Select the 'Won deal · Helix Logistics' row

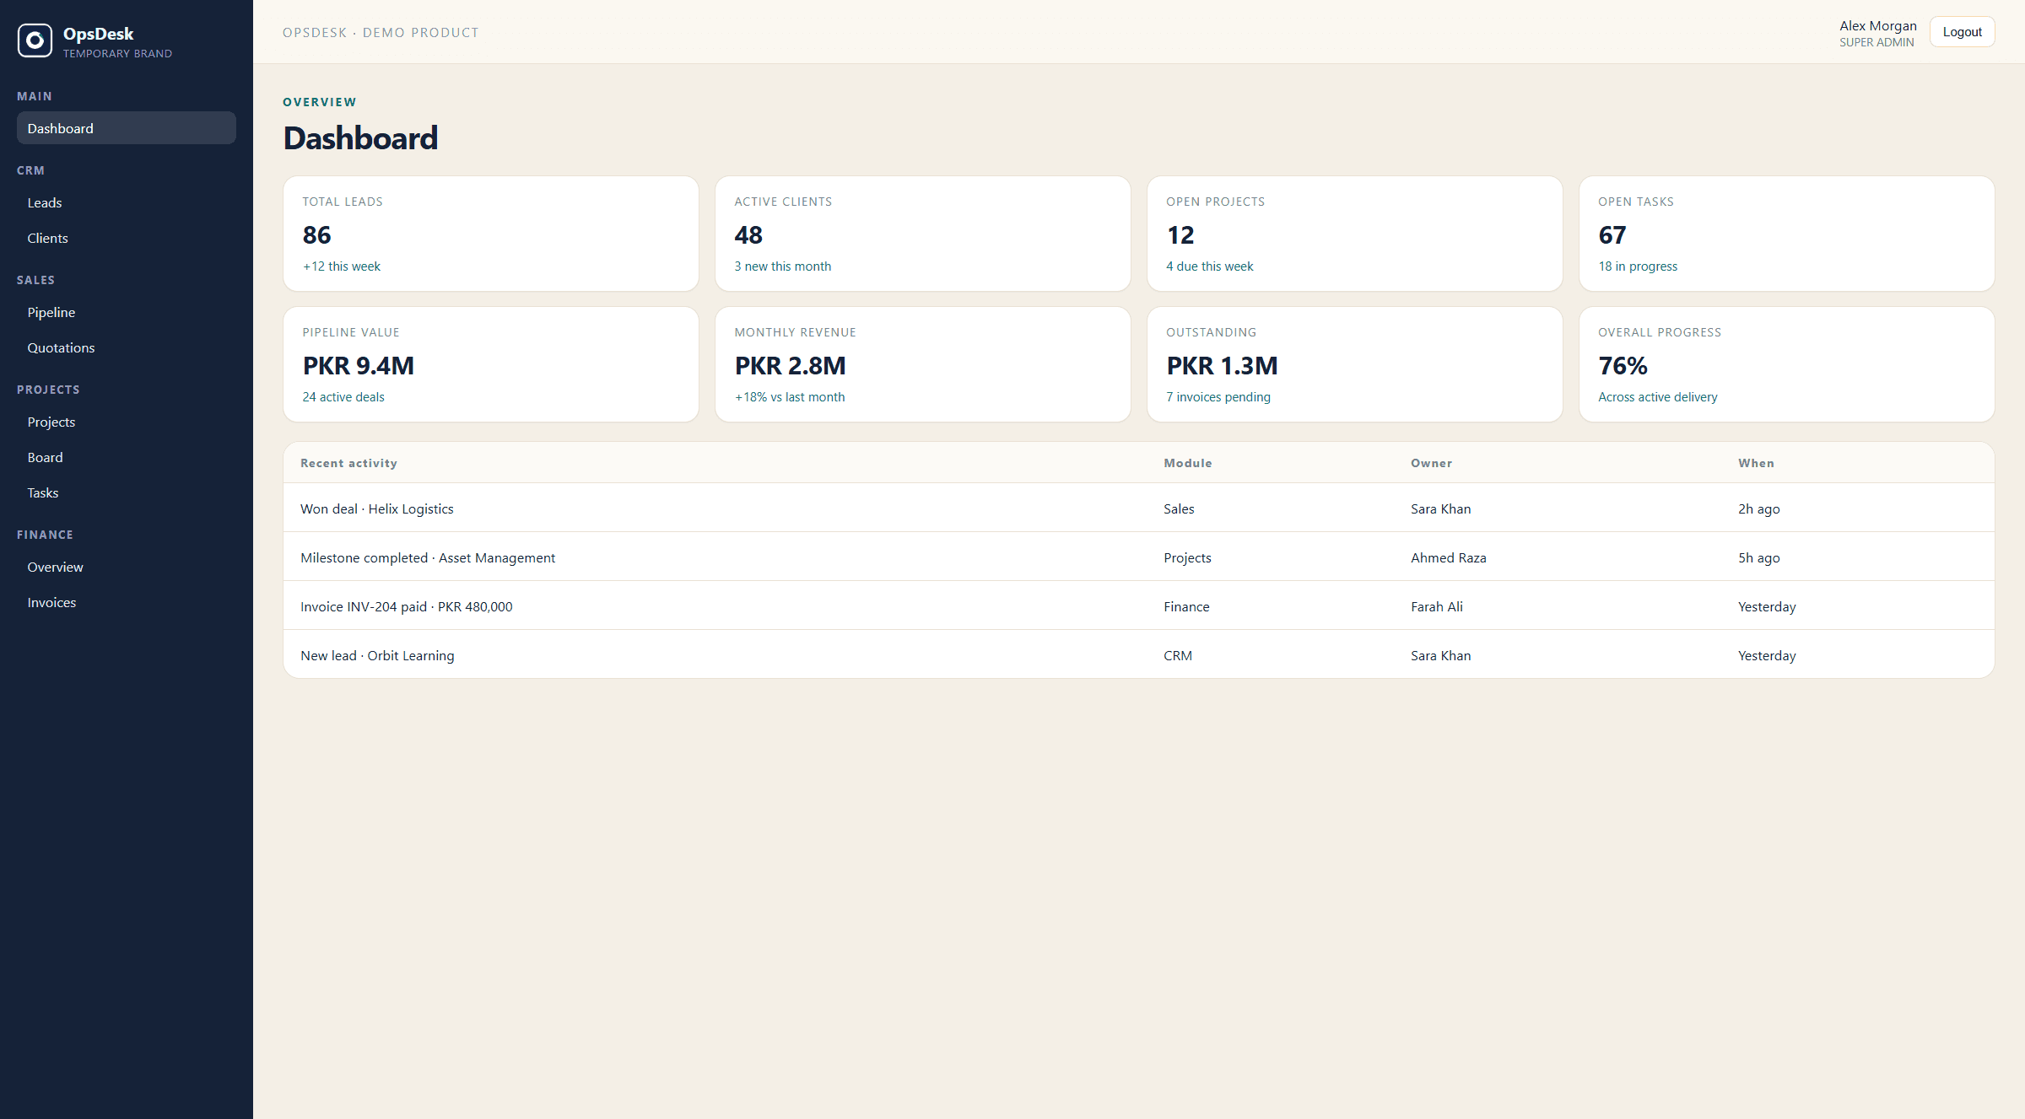tap(1139, 508)
